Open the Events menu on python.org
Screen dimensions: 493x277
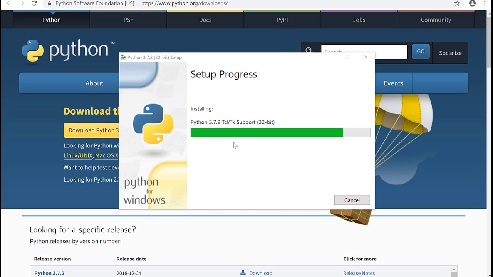tap(394, 83)
